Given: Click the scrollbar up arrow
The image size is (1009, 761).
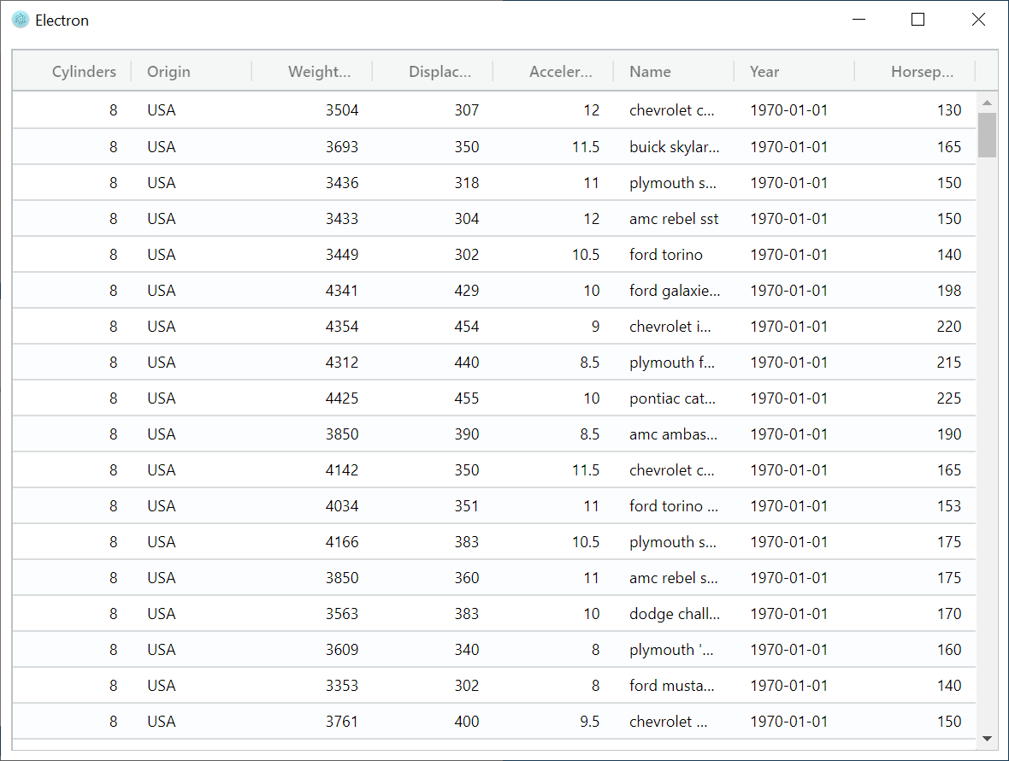Looking at the screenshot, I should 987,103.
